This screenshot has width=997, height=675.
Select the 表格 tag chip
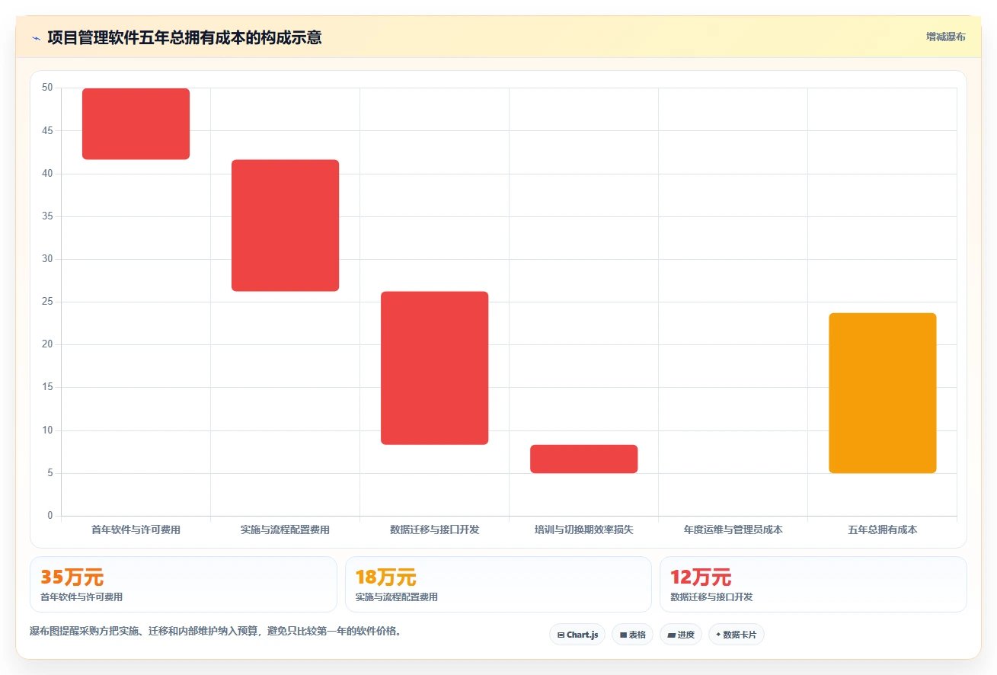click(632, 635)
